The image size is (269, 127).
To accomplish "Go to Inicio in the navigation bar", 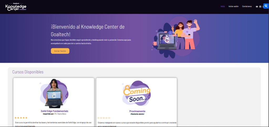I will 223,7.
